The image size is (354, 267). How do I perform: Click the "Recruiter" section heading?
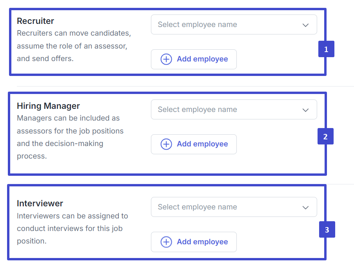pyautogui.click(x=35, y=21)
